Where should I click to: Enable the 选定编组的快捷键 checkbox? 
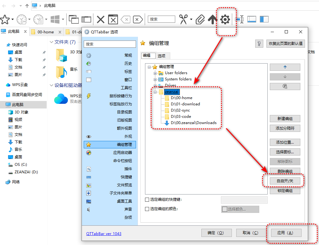(x=147, y=199)
